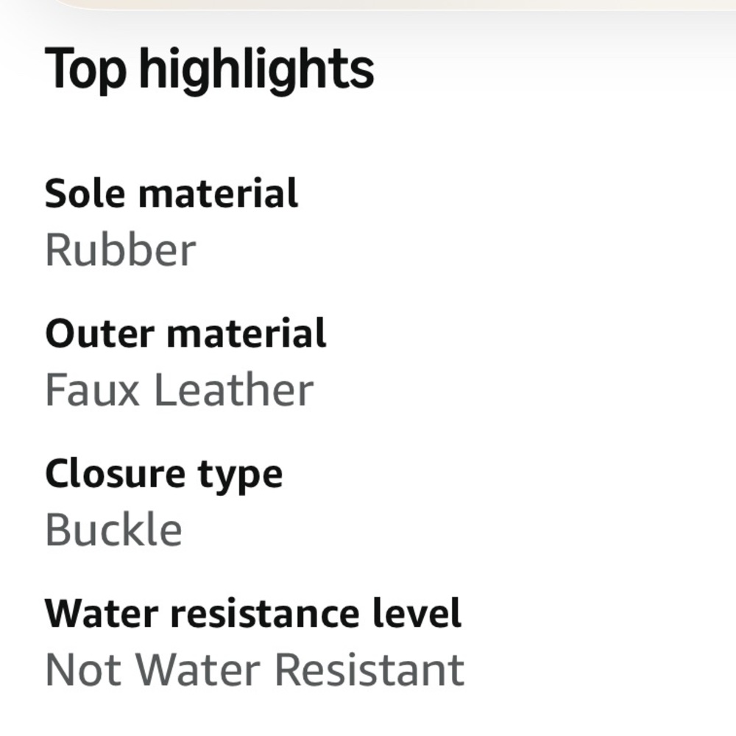Click 'material' in the Outer material label
736x736 pixels.
coord(247,333)
